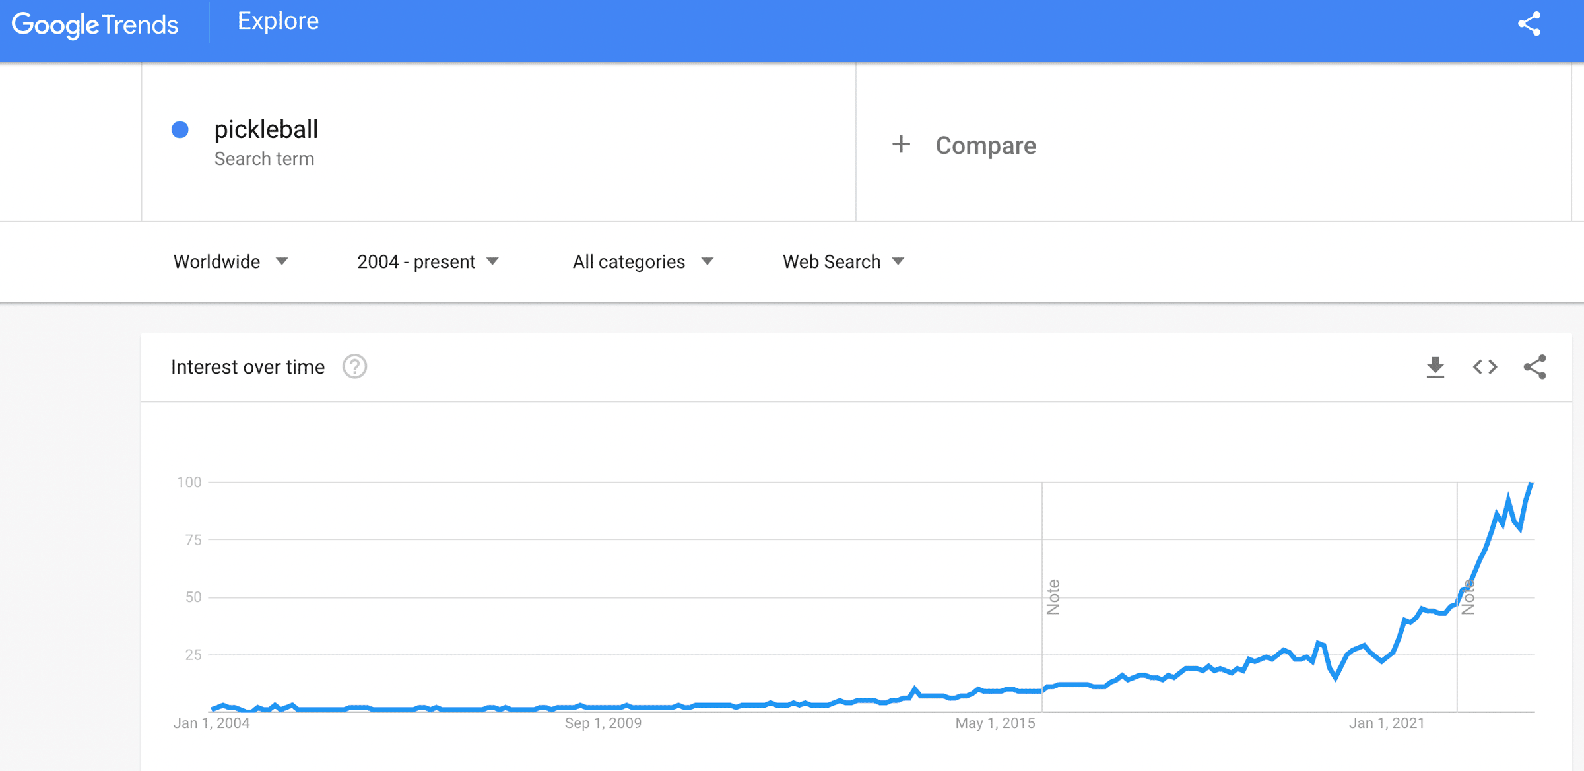Click the plus icon beside Compare
This screenshot has width=1584, height=771.
(901, 145)
